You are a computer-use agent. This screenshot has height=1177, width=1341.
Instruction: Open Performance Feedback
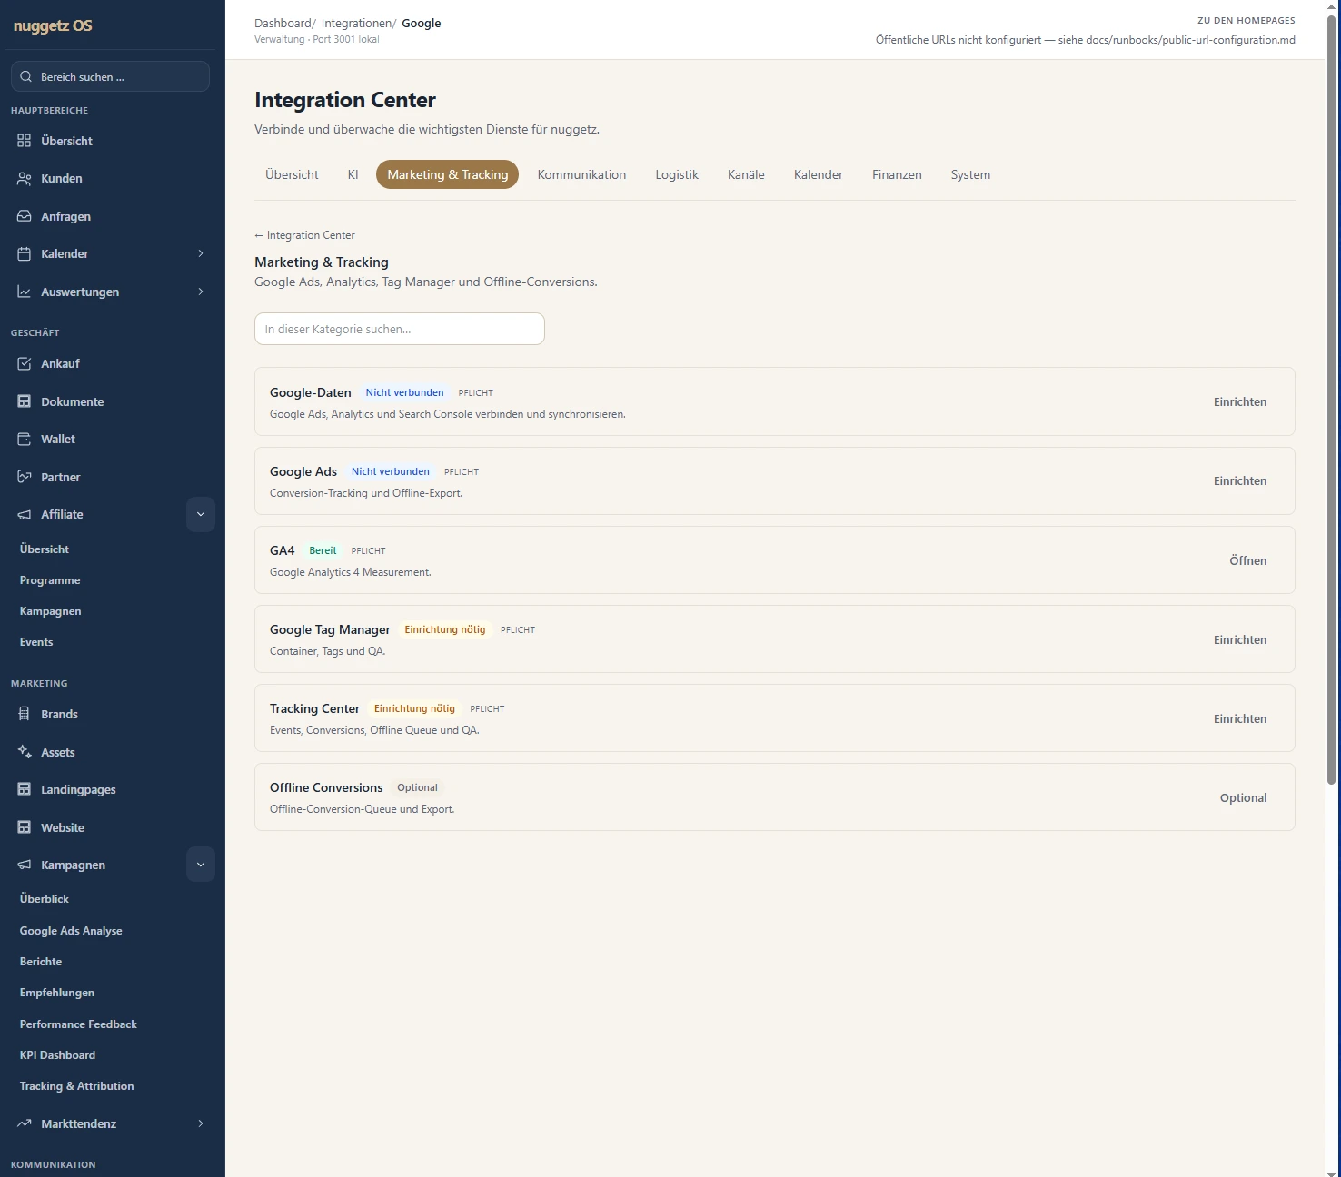[x=78, y=1024]
